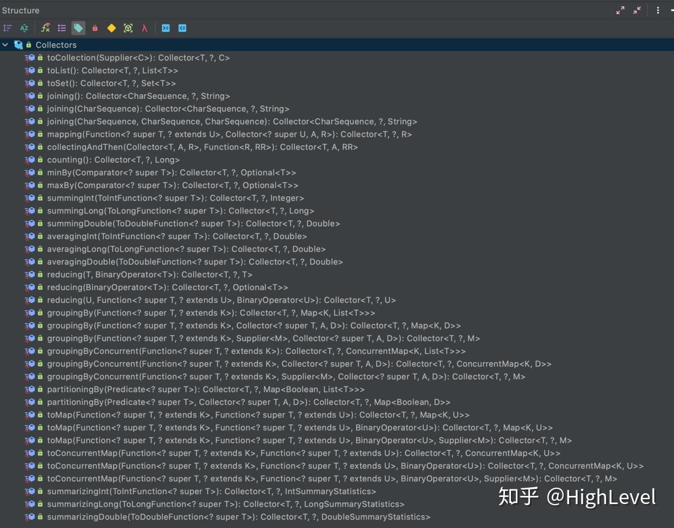Sort members by visibility
The image size is (674, 528).
point(7,28)
